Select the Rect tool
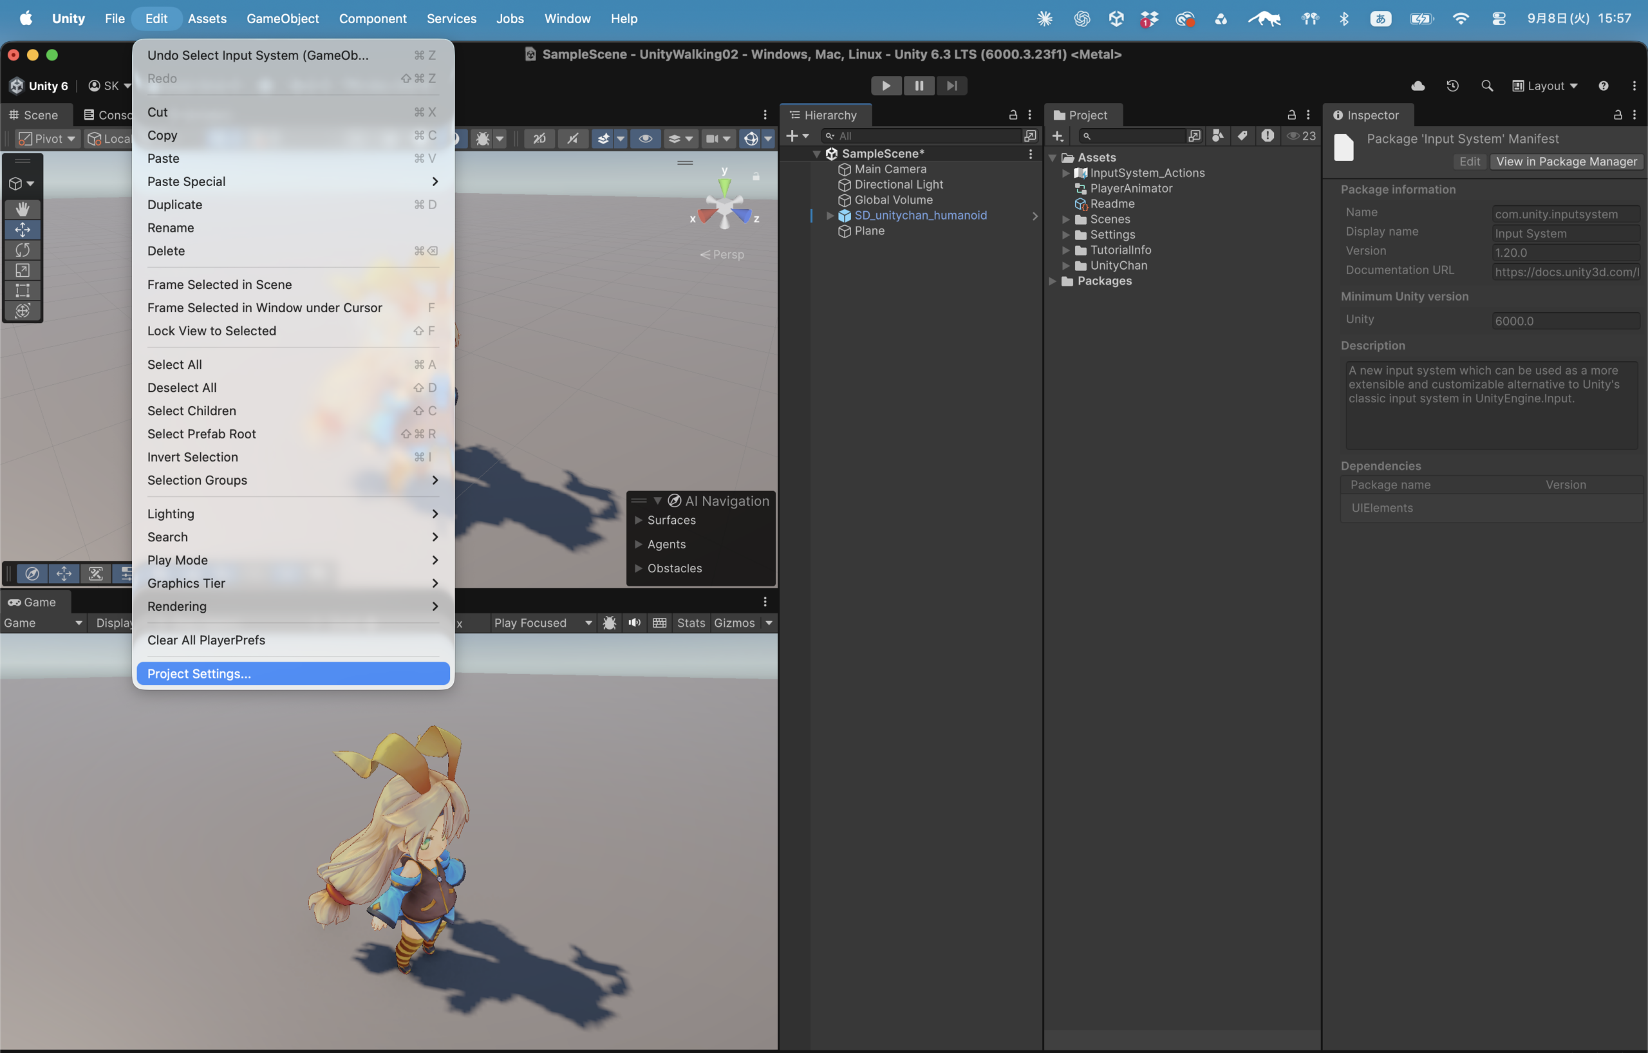 click(23, 290)
